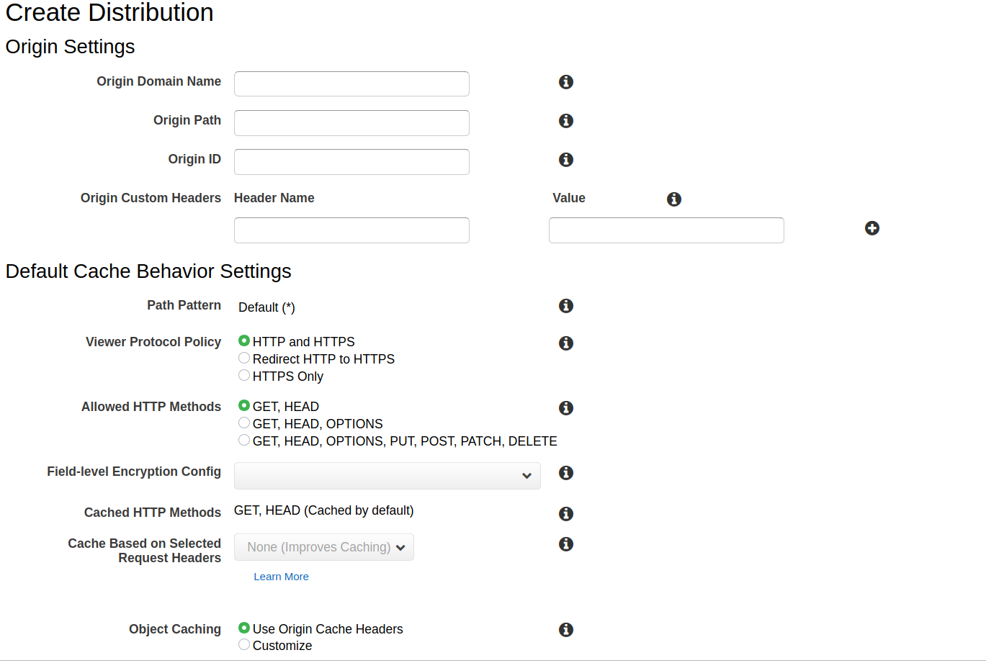The height and width of the screenshot is (663, 986).
Task: Focus the Header Name text field
Action: pyautogui.click(x=351, y=230)
